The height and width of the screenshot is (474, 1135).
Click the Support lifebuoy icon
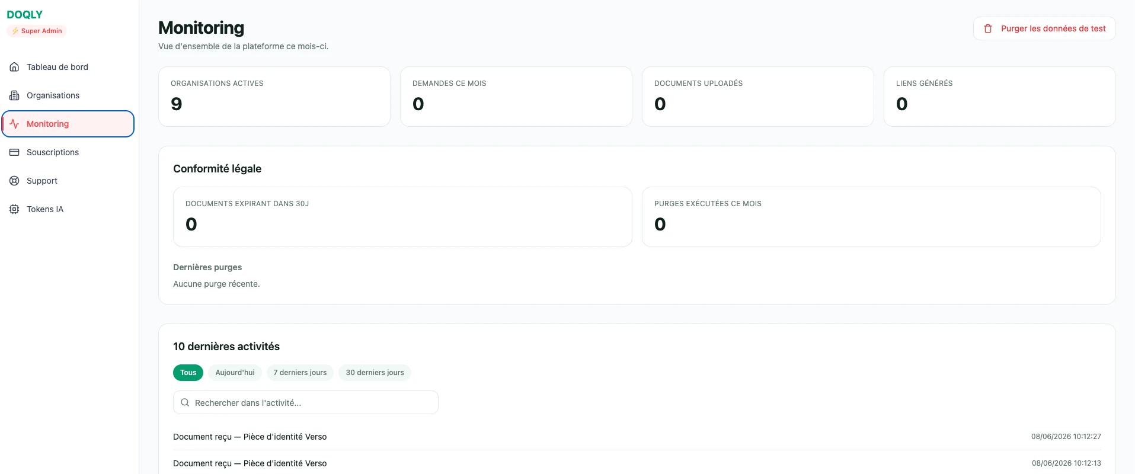[14, 181]
